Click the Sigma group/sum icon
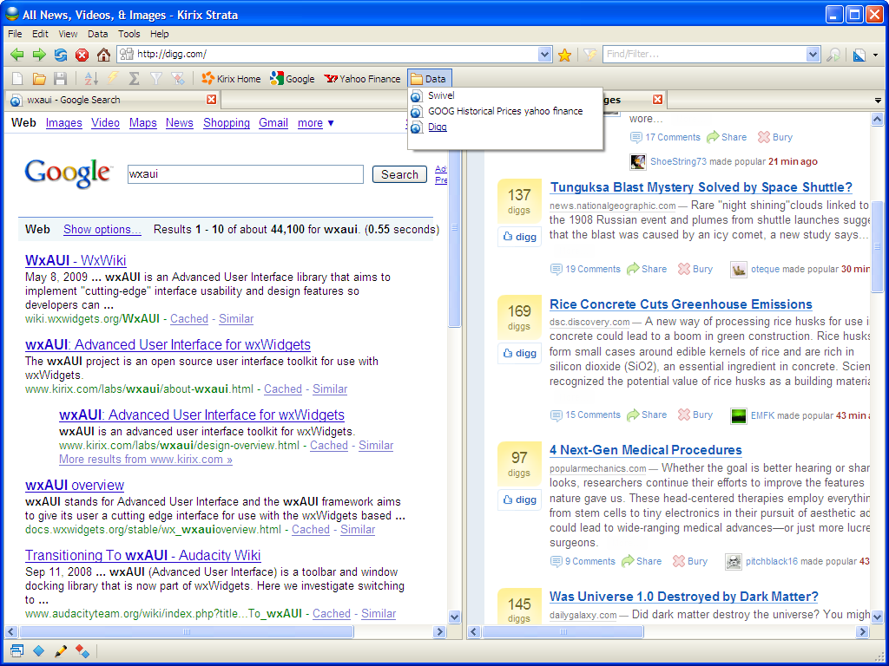 point(135,79)
